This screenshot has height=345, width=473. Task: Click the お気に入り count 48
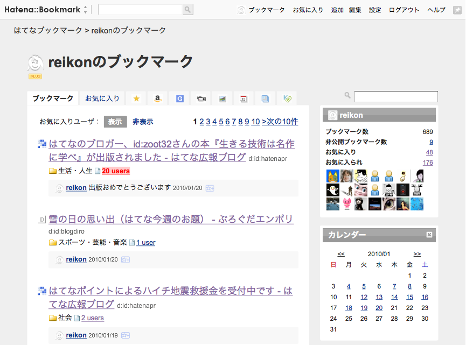[429, 152]
